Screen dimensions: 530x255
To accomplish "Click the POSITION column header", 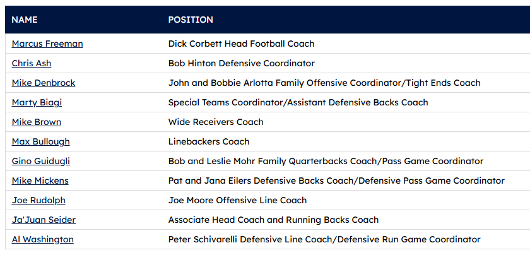I will pyautogui.click(x=191, y=20).
